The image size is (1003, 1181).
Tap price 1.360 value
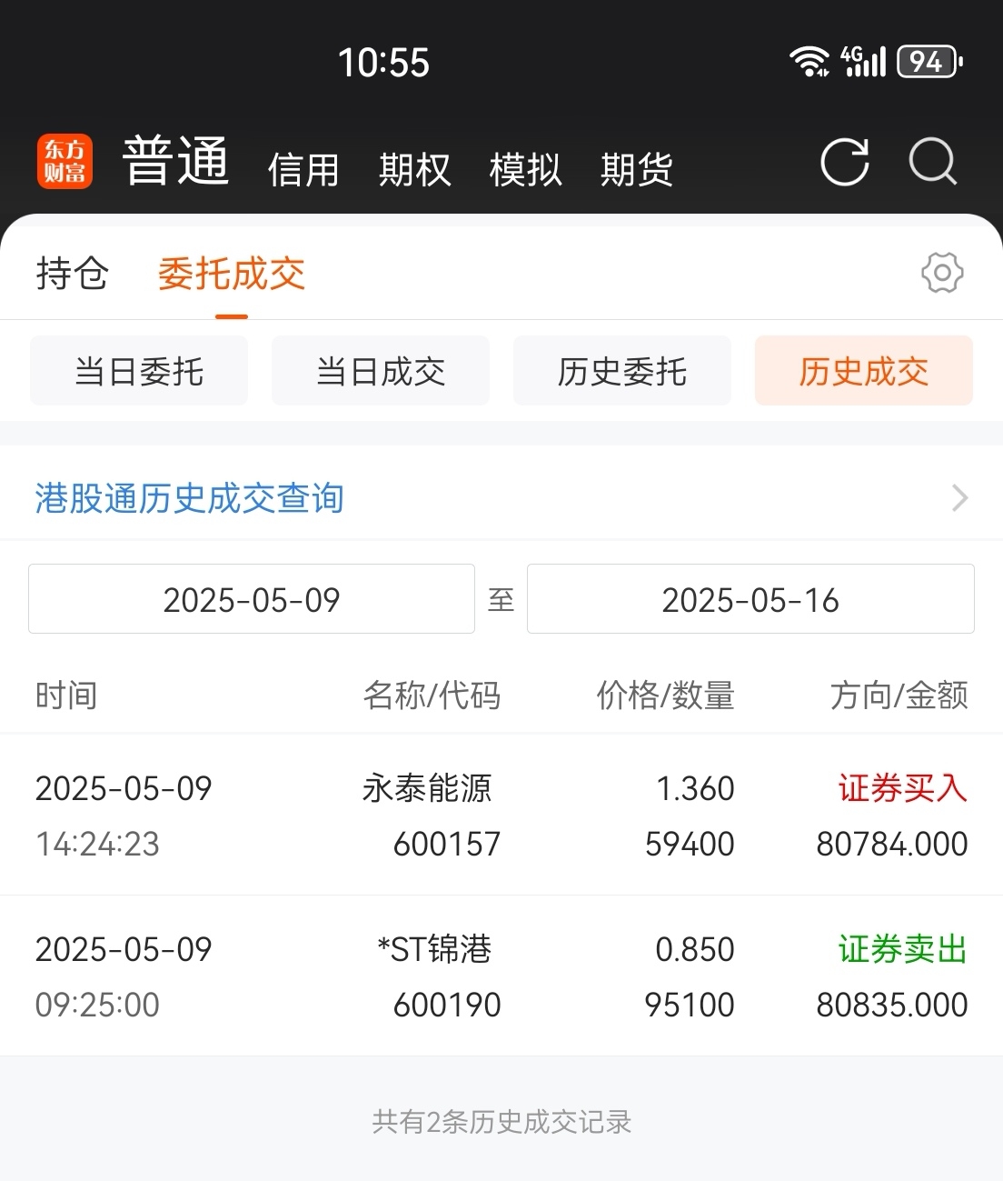(695, 788)
